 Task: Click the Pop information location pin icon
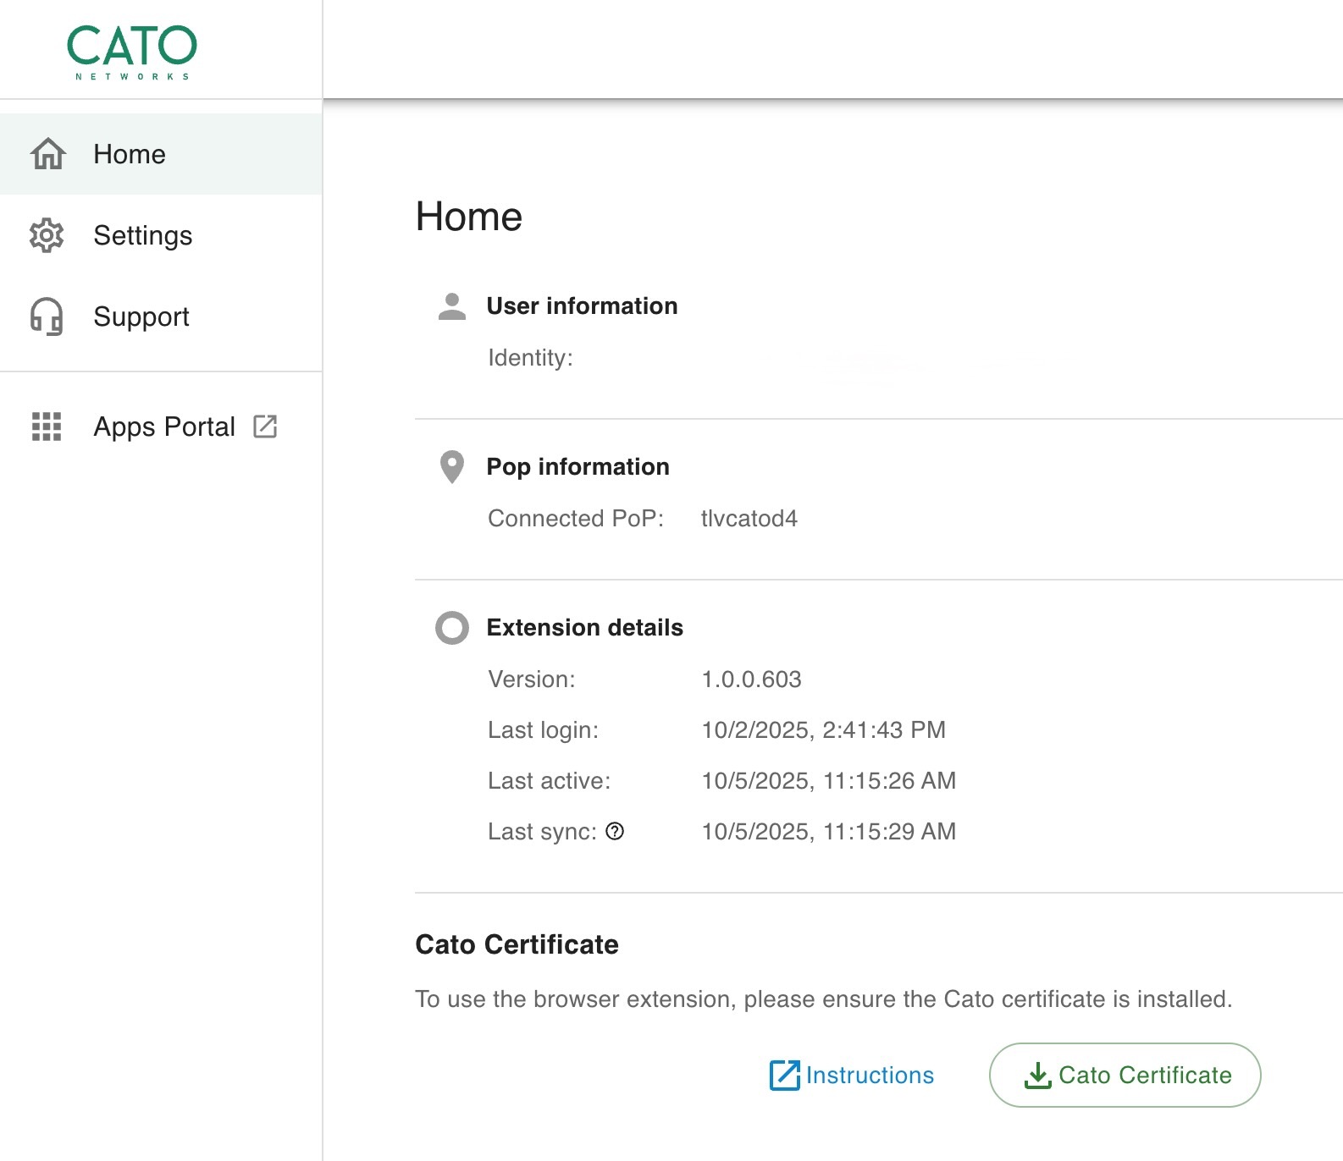coord(452,466)
